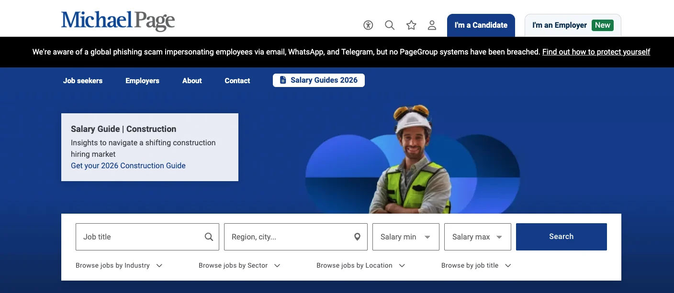674x293 pixels.
Task: Click document icon on Salary Guides 2026
Action: (x=283, y=80)
